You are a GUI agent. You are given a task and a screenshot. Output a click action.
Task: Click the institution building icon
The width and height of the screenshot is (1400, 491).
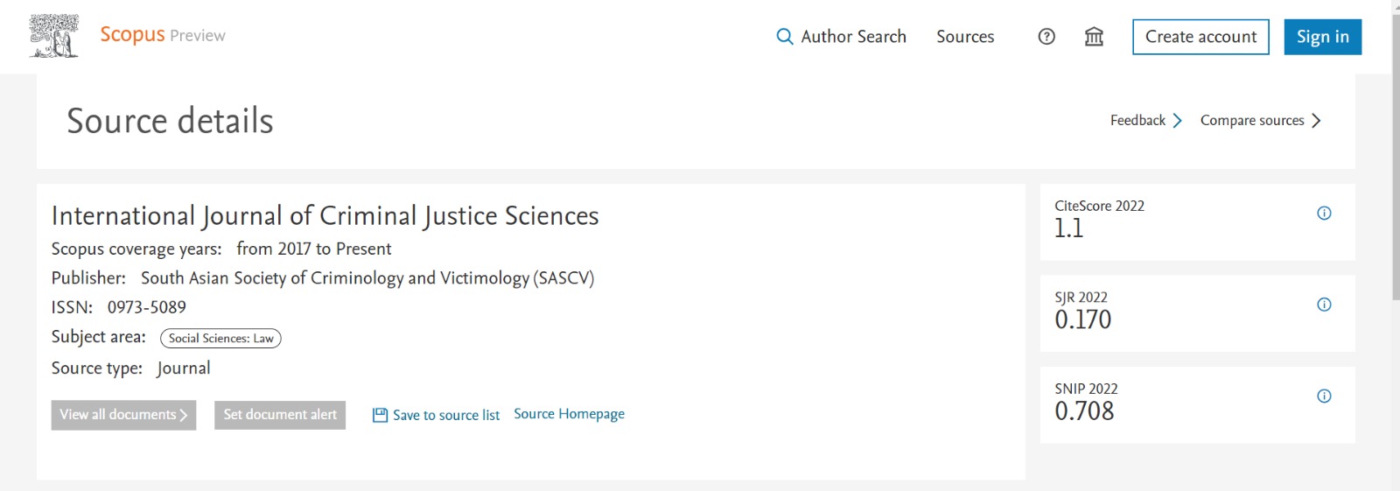(x=1094, y=37)
